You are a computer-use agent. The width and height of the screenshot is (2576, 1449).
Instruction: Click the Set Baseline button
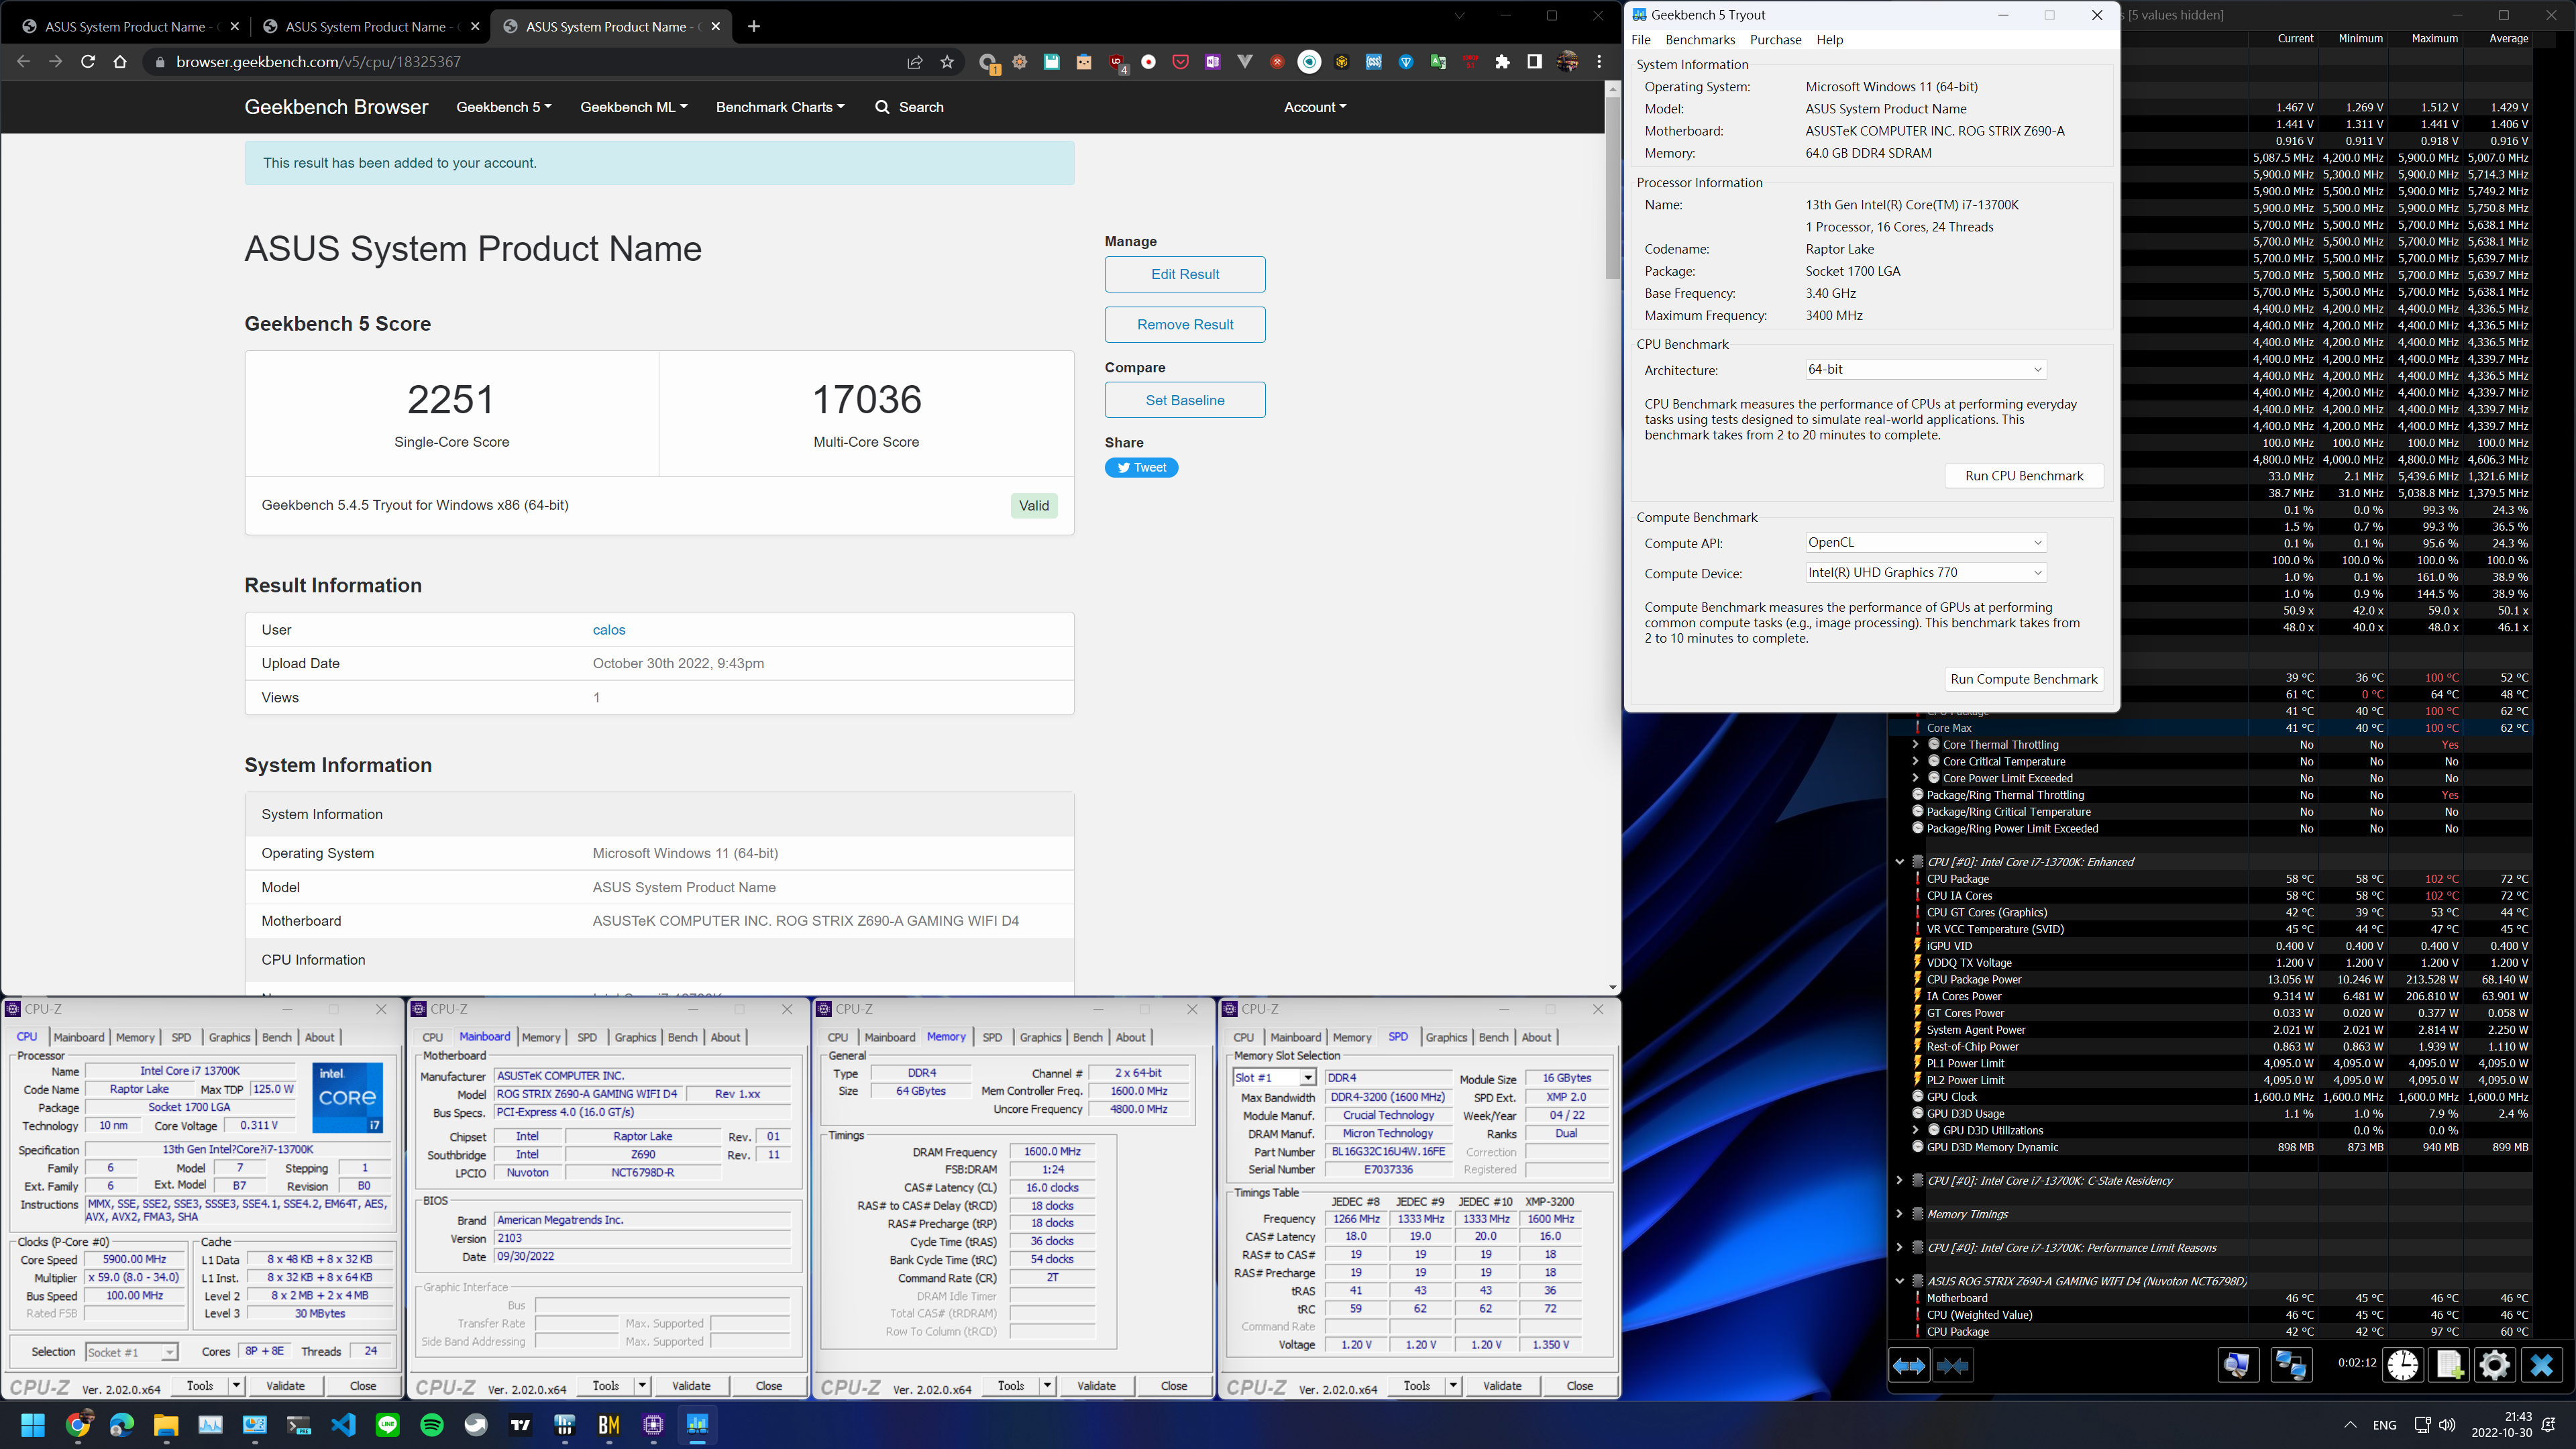[x=1185, y=400]
